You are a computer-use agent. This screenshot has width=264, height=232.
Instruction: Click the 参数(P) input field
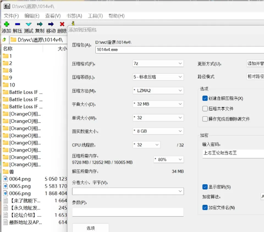point(128,212)
